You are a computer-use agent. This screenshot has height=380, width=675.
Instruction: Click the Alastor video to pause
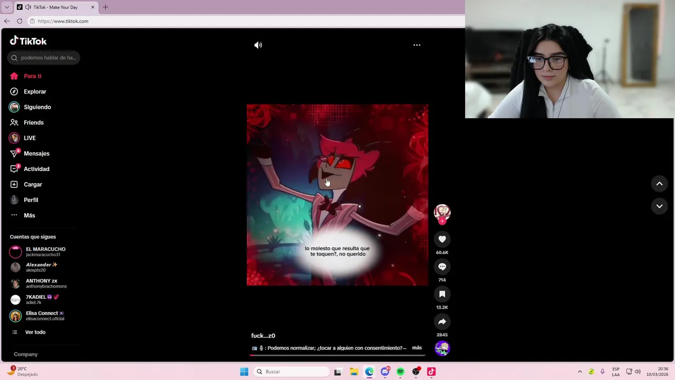coord(337,195)
